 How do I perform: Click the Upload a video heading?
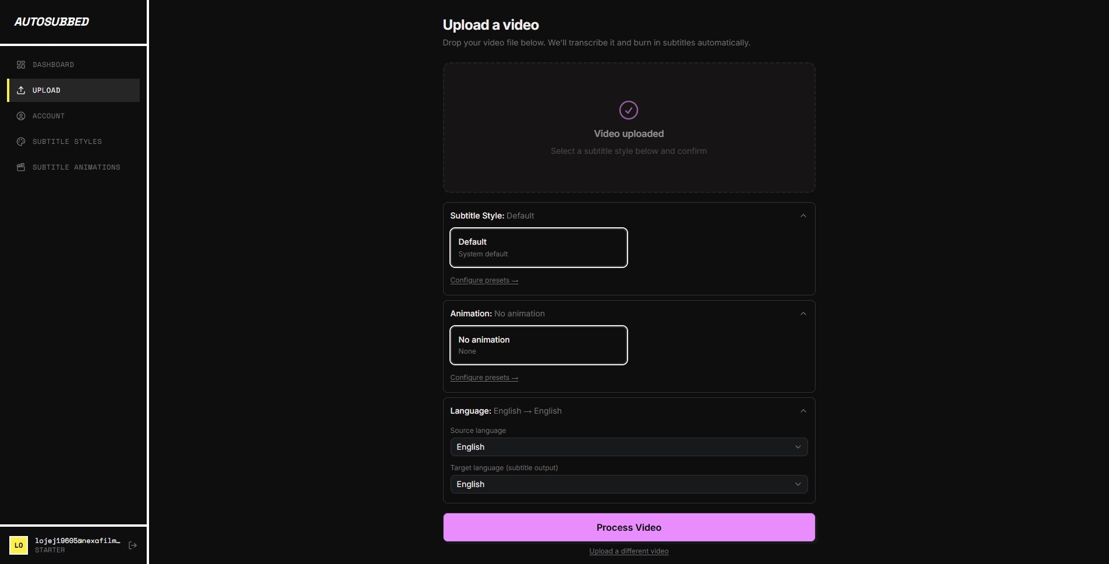pos(491,25)
